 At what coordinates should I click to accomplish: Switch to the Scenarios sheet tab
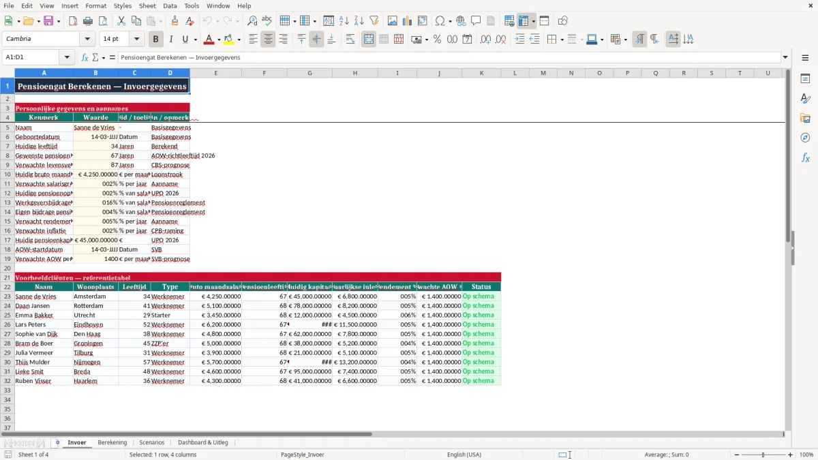(152, 443)
